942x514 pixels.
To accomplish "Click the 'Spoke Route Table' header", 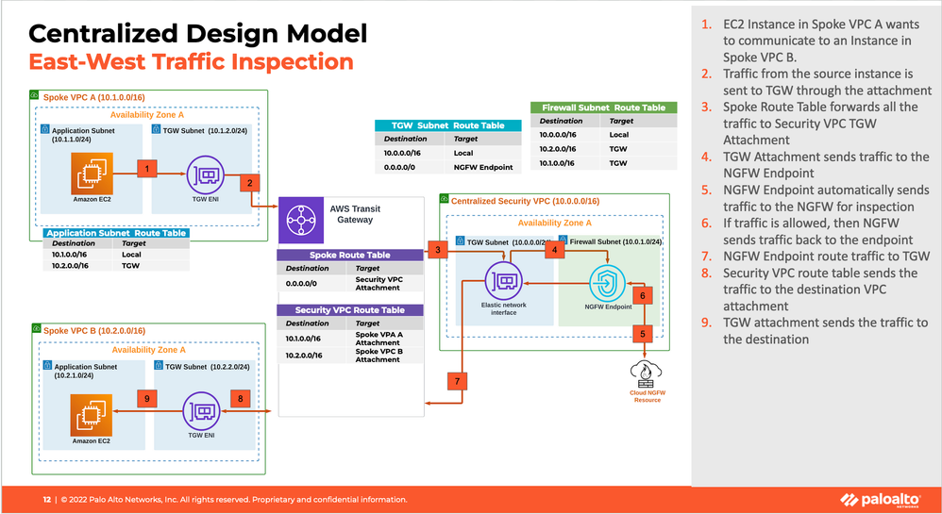I will coord(350,255).
